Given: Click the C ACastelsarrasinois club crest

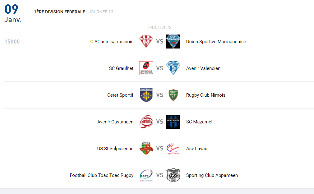Looking at the screenshot, I should pyautogui.click(x=146, y=41).
